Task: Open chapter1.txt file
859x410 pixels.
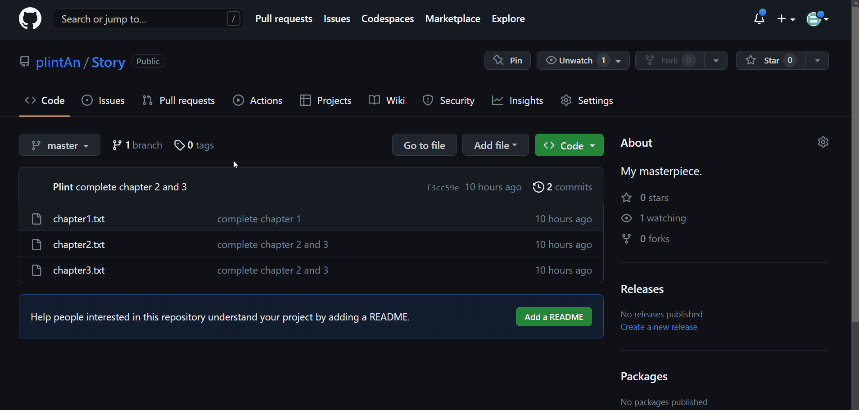Action: 79,219
